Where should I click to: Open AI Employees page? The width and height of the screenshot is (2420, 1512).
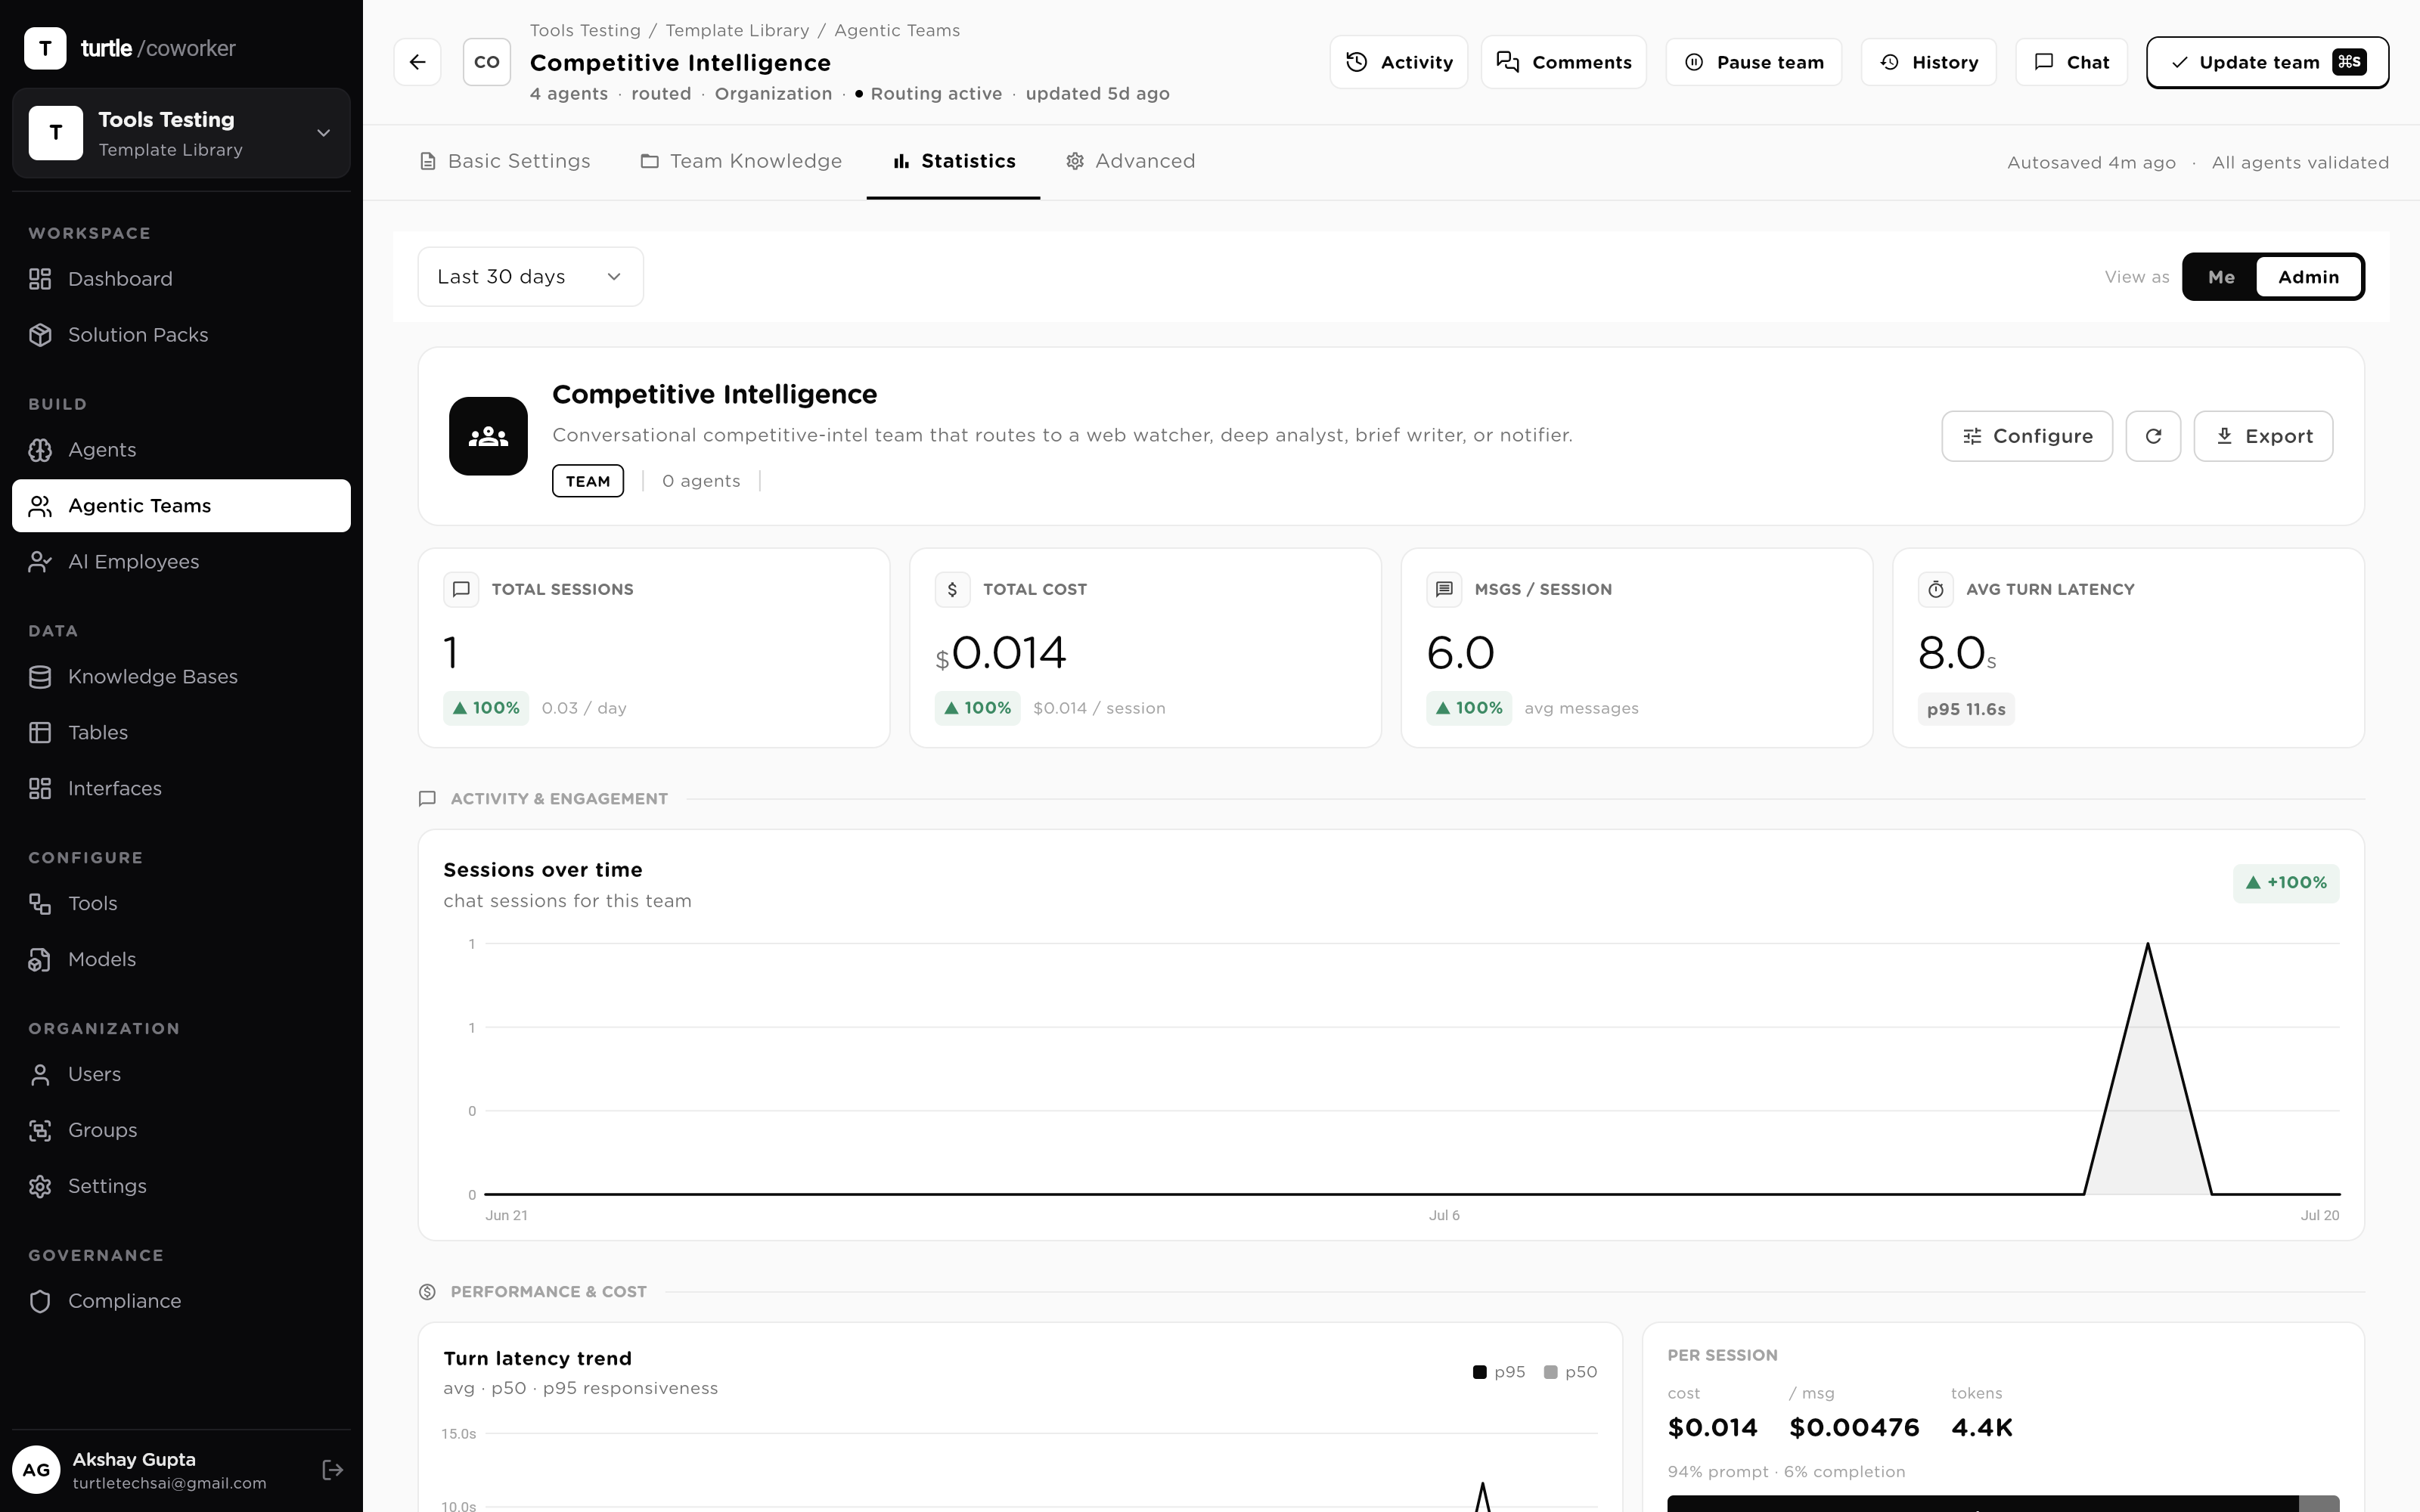click(181, 562)
